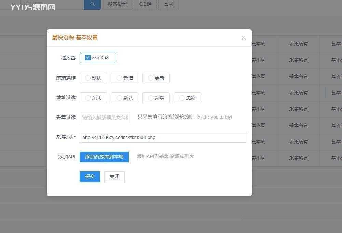Submit the form with 提交 button
Screen dimensions: 342x233
(90, 176)
